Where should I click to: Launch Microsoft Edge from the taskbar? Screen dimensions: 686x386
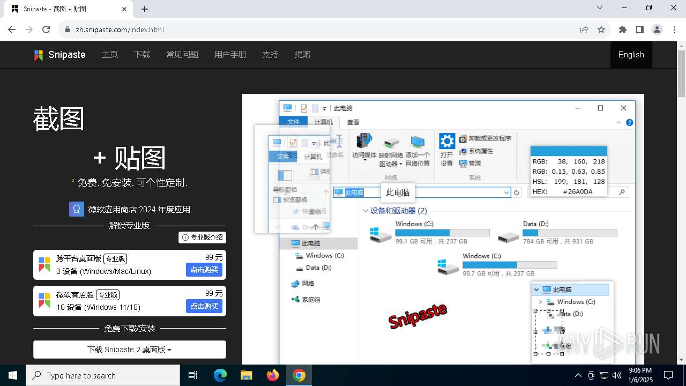point(220,375)
